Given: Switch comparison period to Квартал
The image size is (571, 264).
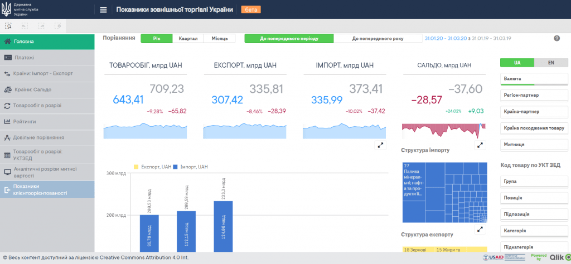Looking at the screenshot, I should (188, 39).
